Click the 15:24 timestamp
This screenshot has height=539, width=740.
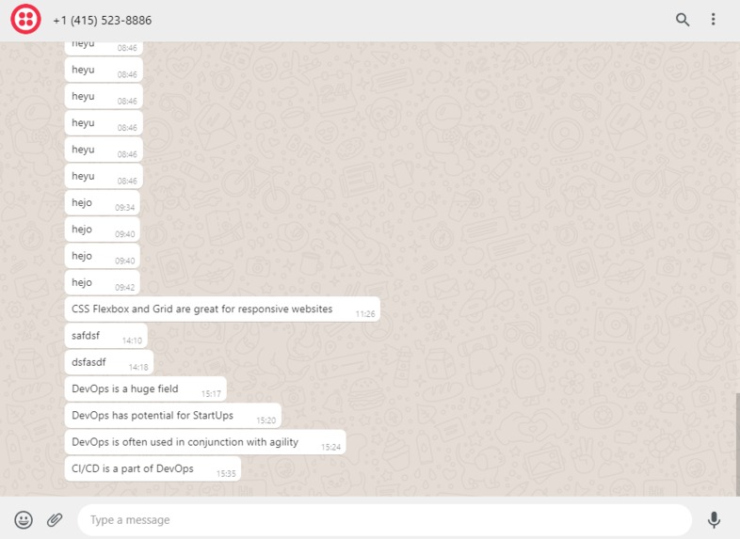pyautogui.click(x=330, y=447)
